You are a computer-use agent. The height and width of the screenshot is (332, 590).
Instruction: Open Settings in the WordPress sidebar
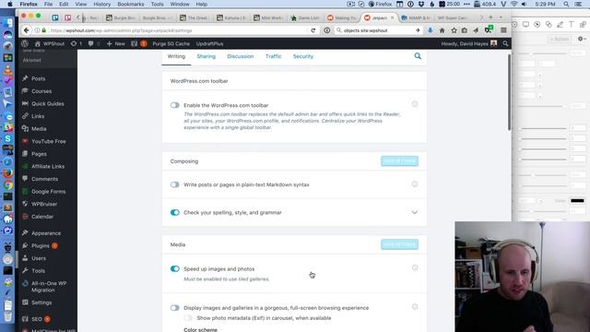(41, 302)
